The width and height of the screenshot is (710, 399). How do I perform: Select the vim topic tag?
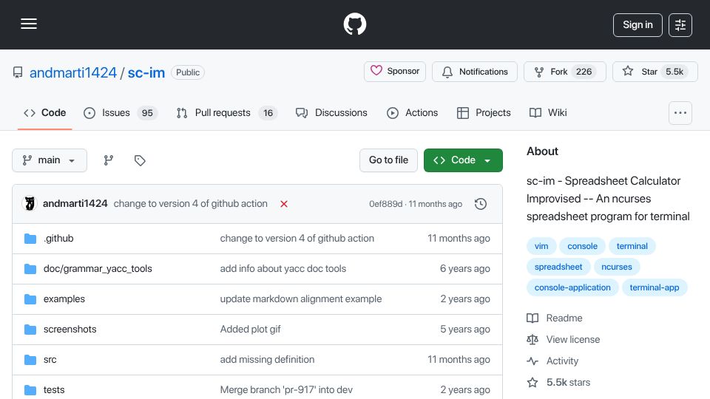(541, 246)
